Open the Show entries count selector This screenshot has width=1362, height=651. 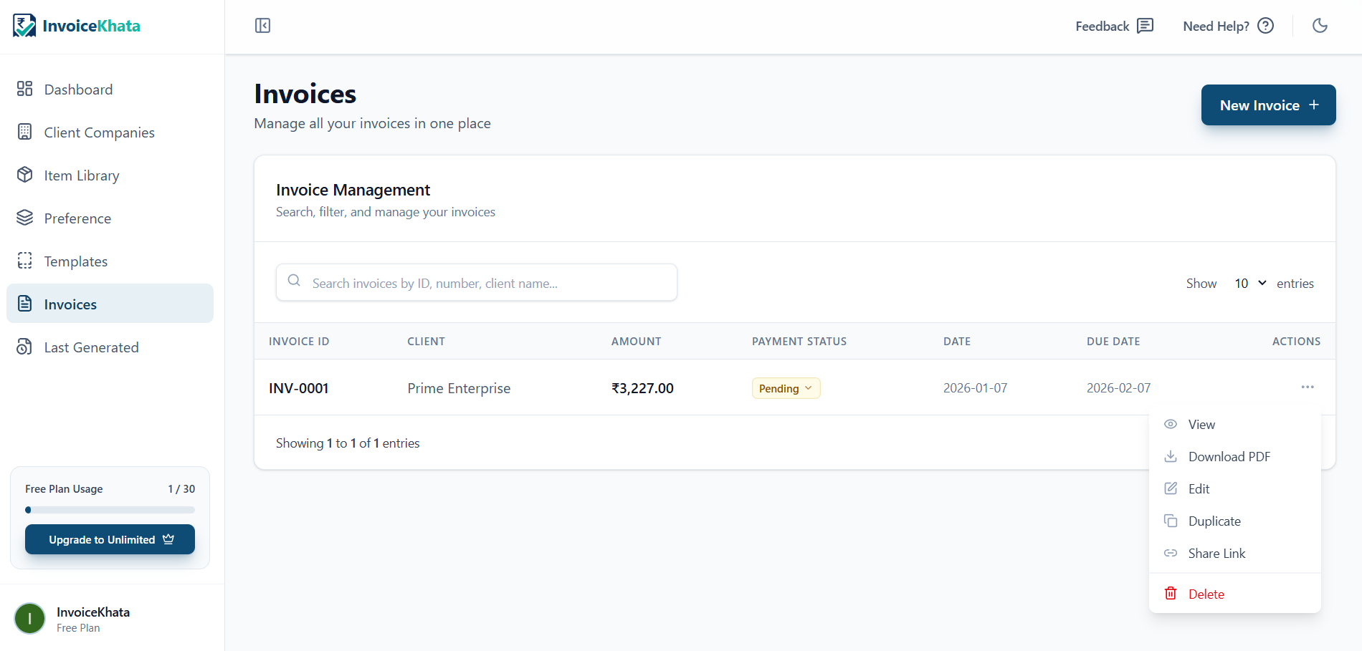[1249, 283]
